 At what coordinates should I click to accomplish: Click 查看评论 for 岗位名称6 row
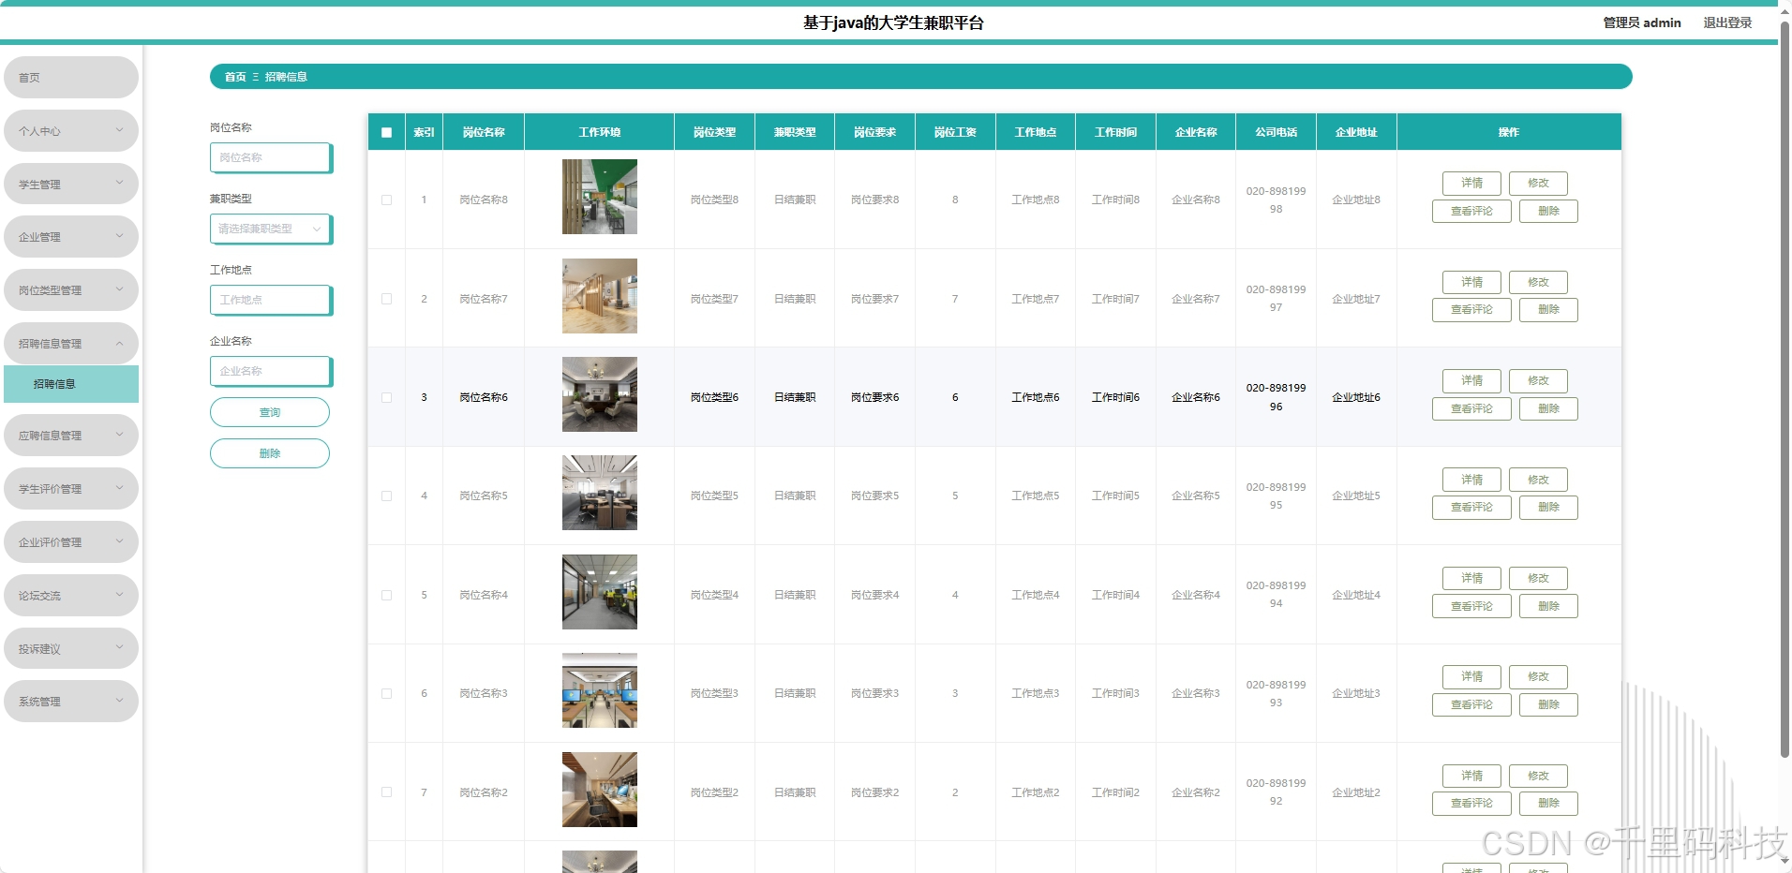click(1471, 409)
